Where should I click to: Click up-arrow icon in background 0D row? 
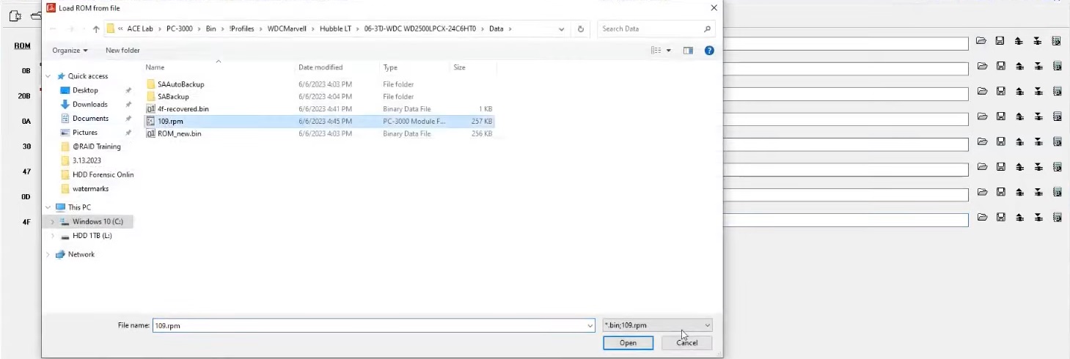coord(1019,192)
